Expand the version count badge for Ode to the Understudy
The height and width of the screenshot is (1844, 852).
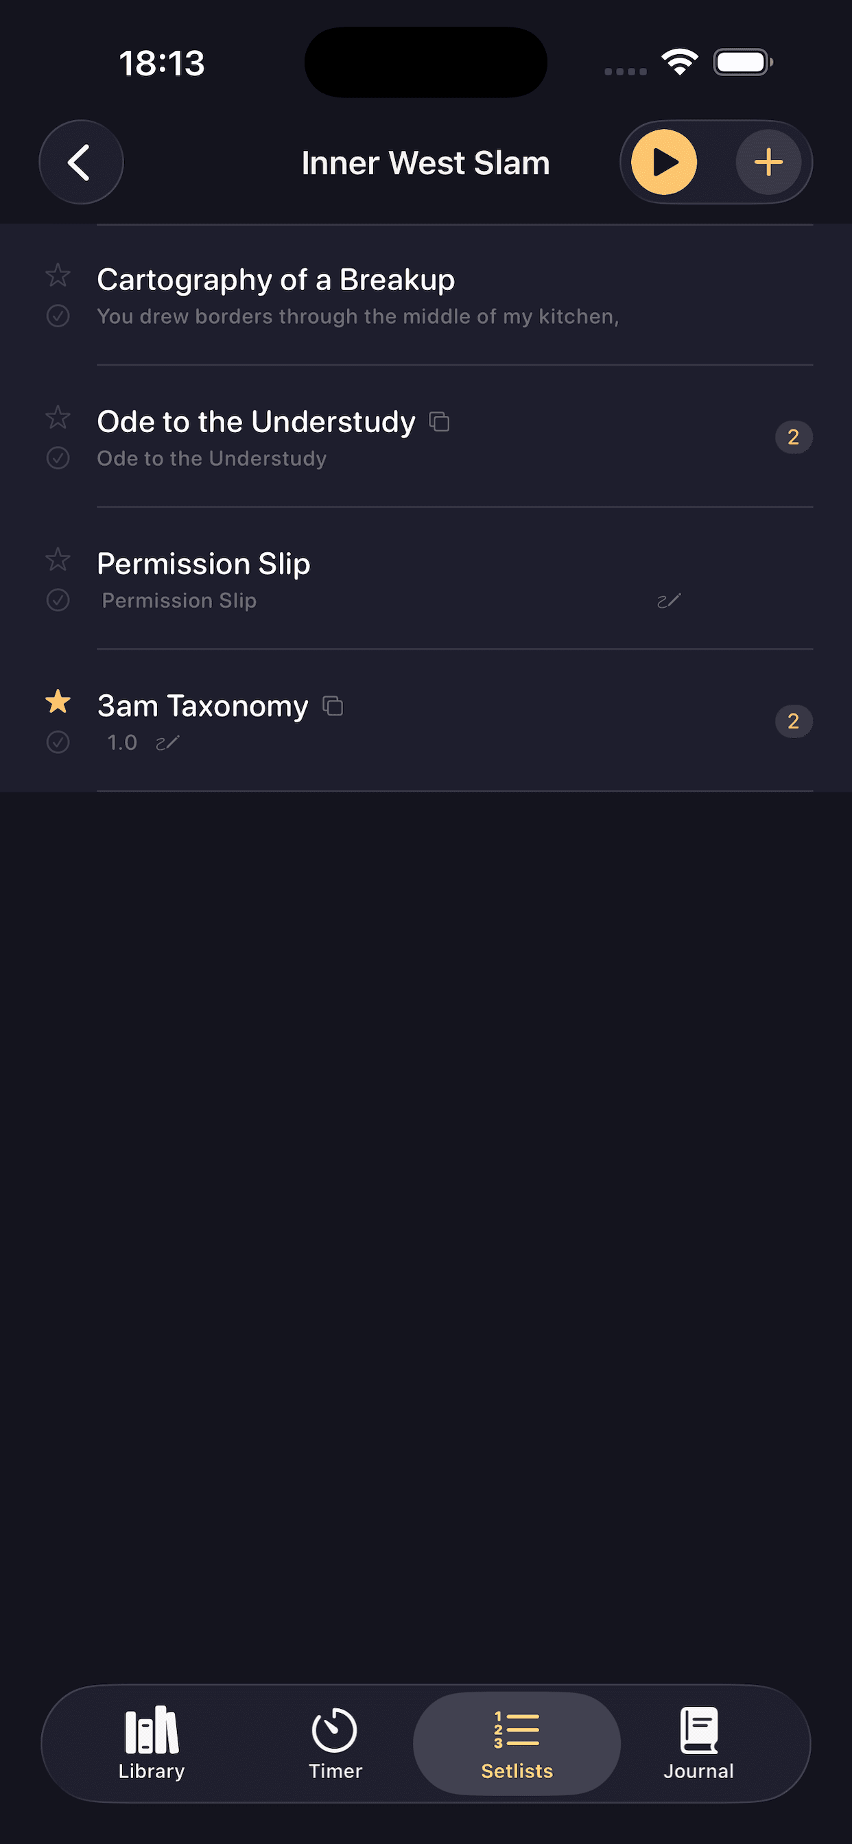click(793, 437)
